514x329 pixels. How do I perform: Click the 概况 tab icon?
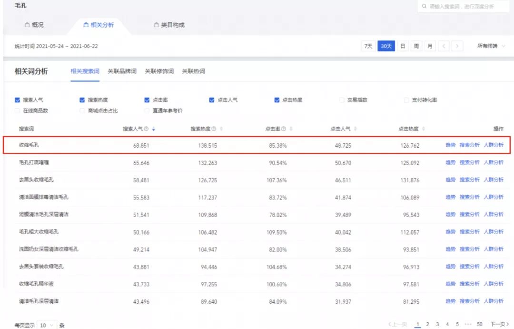pos(27,26)
